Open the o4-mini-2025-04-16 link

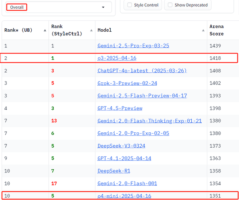pyautogui.click(x=124, y=196)
